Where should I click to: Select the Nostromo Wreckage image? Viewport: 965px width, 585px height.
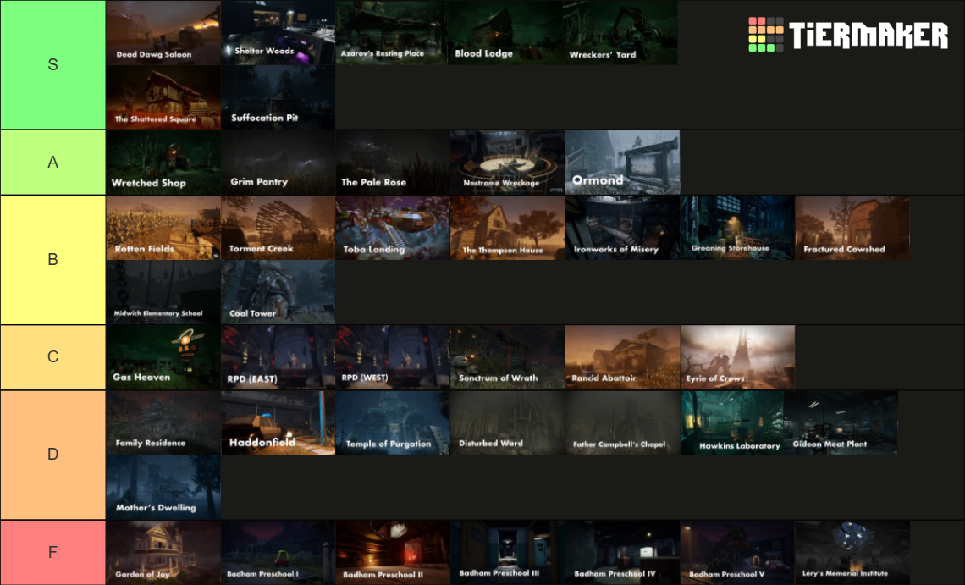pyautogui.click(x=506, y=162)
